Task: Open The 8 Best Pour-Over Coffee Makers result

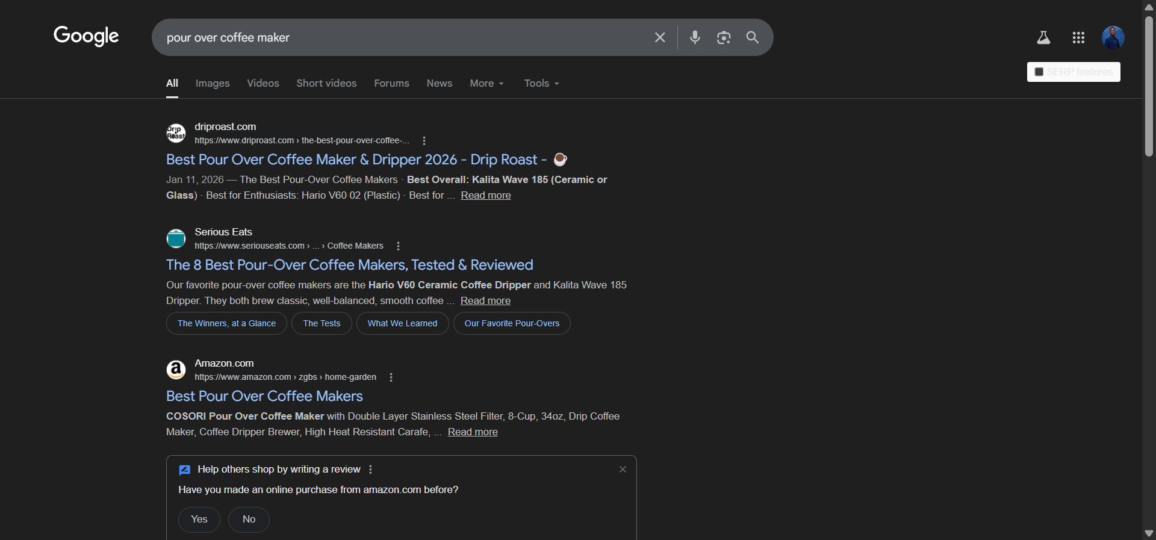Action: click(x=350, y=265)
